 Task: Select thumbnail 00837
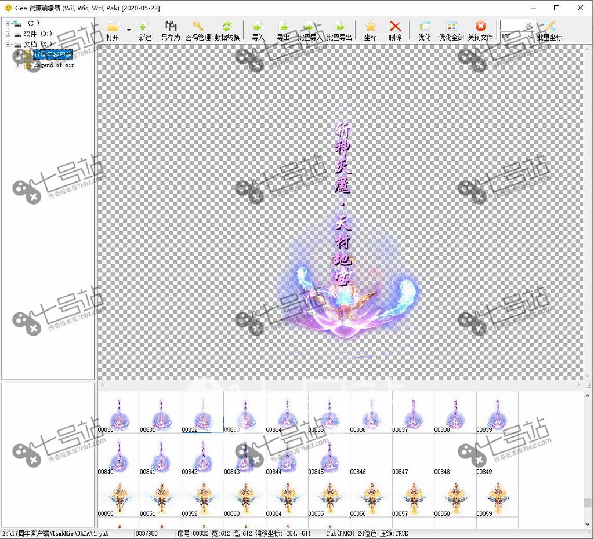point(413,412)
